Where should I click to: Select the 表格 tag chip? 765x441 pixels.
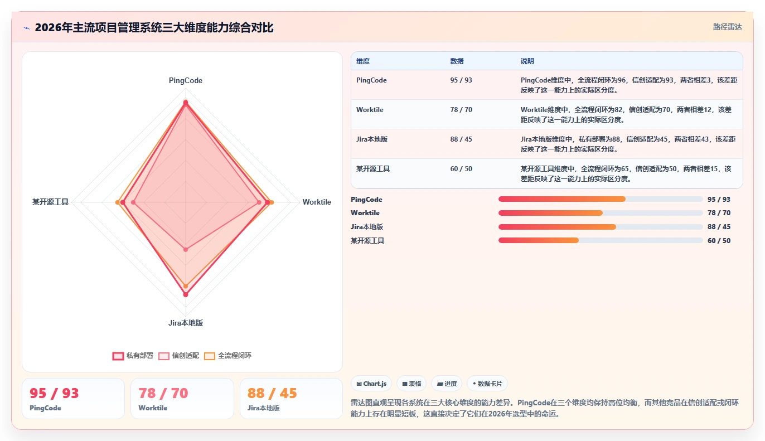[411, 384]
